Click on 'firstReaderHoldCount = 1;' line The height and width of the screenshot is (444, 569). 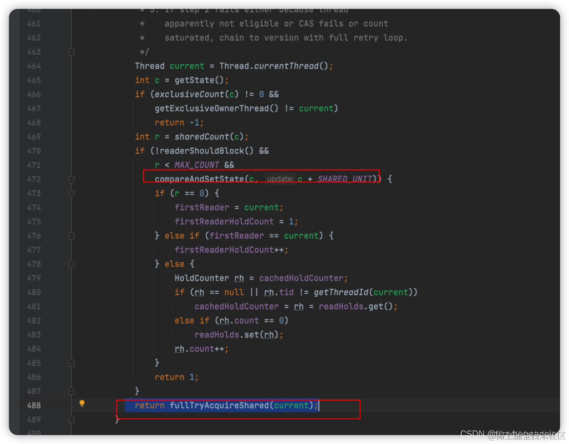point(236,222)
